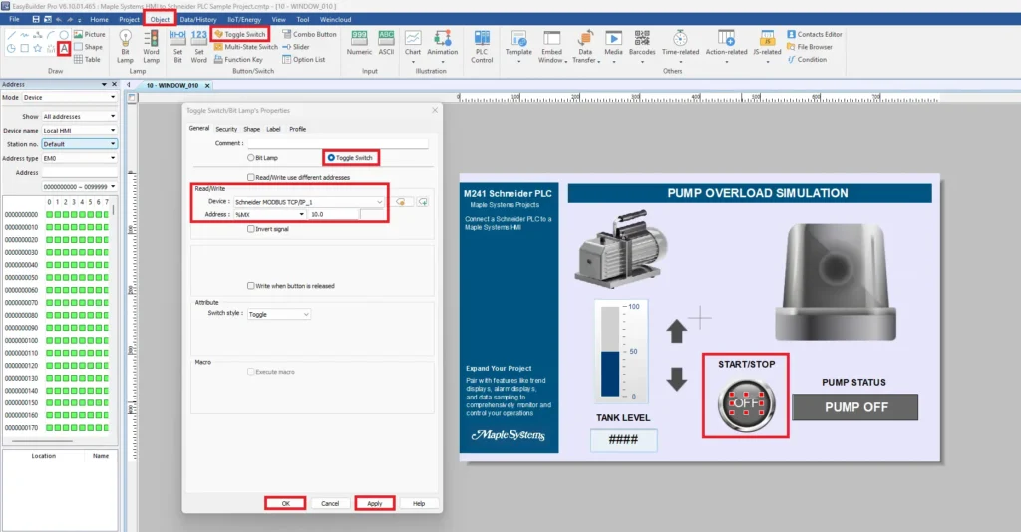Open the Data Transfer tool
The image size is (1021, 532).
[x=585, y=46]
